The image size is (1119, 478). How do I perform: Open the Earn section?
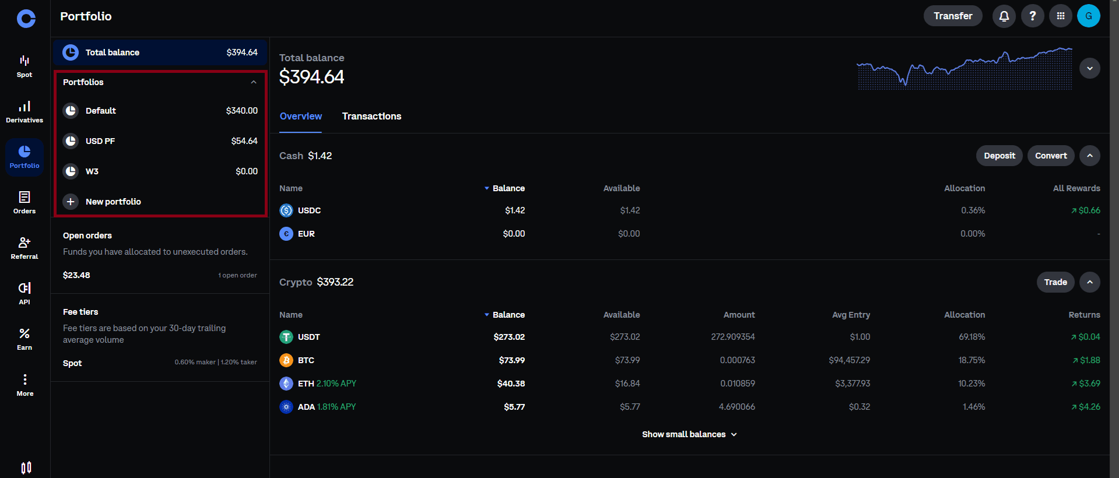(24, 339)
